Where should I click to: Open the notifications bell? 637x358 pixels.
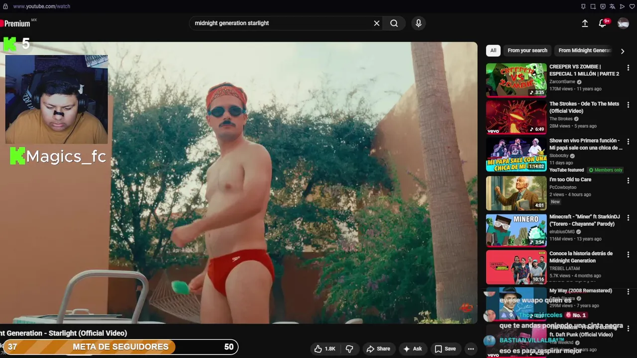tap(603, 23)
